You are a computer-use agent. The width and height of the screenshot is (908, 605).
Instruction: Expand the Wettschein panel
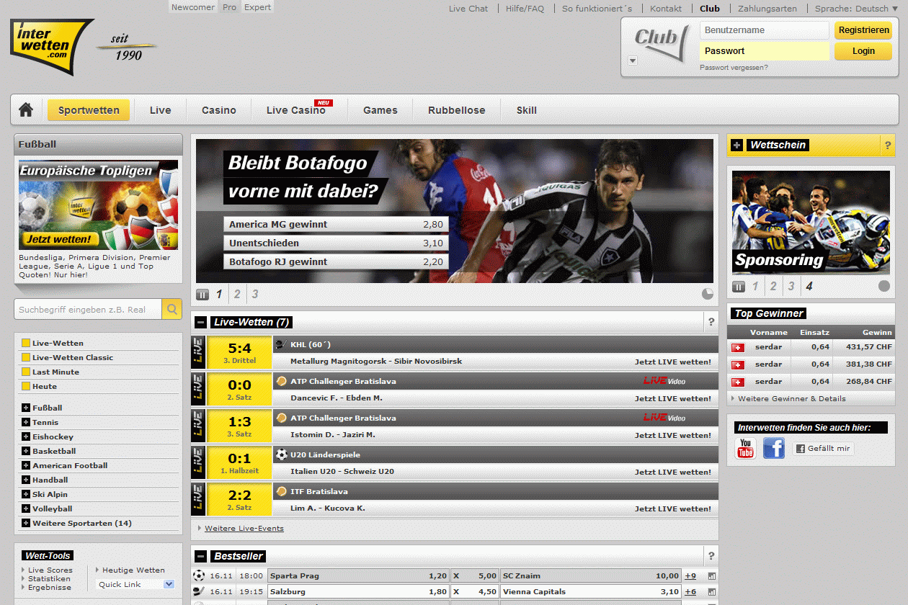click(737, 145)
